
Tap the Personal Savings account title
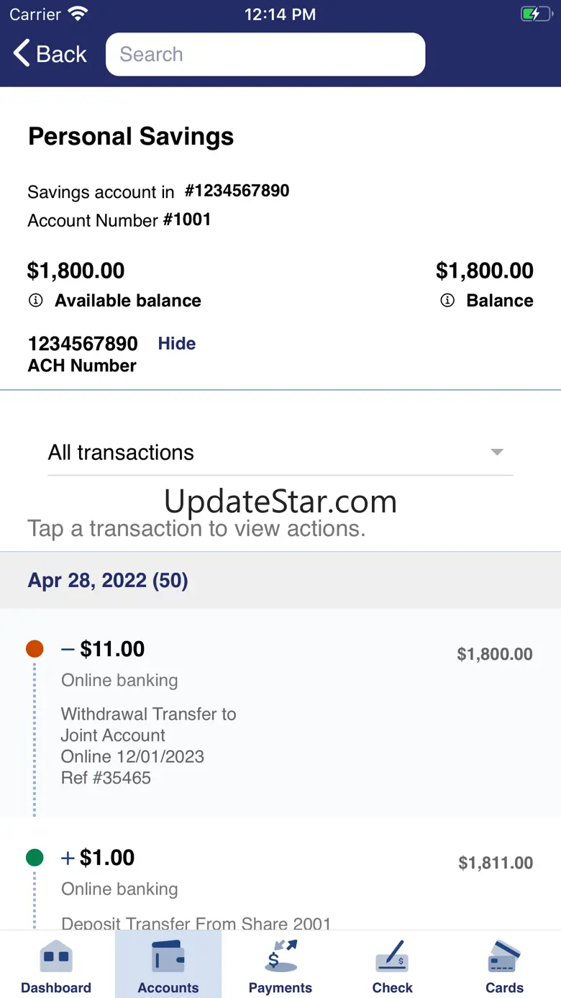[131, 137]
